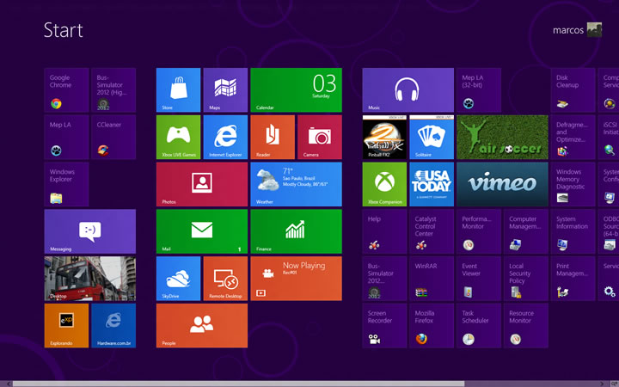
Task: Open Resource Monitor tile
Action: [x=526, y=325]
